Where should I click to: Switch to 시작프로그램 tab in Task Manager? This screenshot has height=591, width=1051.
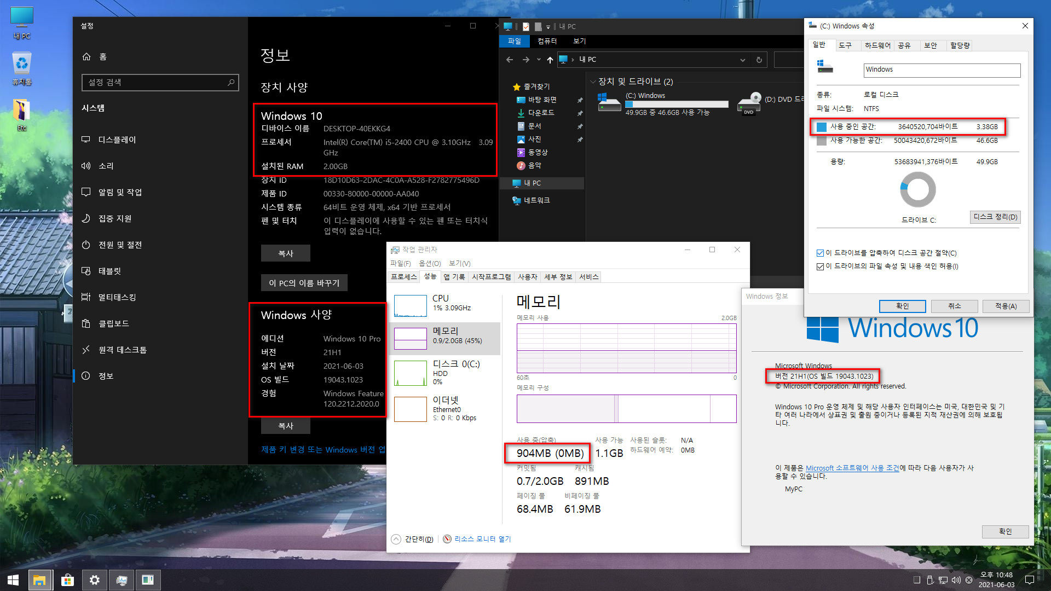(x=491, y=277)
